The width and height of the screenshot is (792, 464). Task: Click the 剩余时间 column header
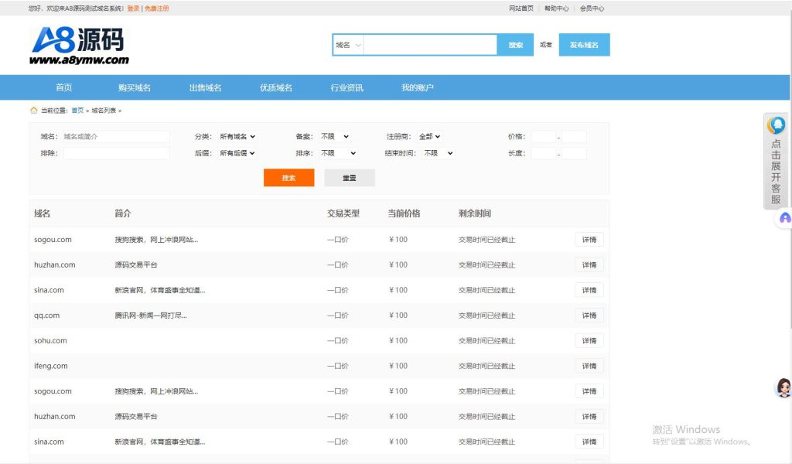click(474, 213)
